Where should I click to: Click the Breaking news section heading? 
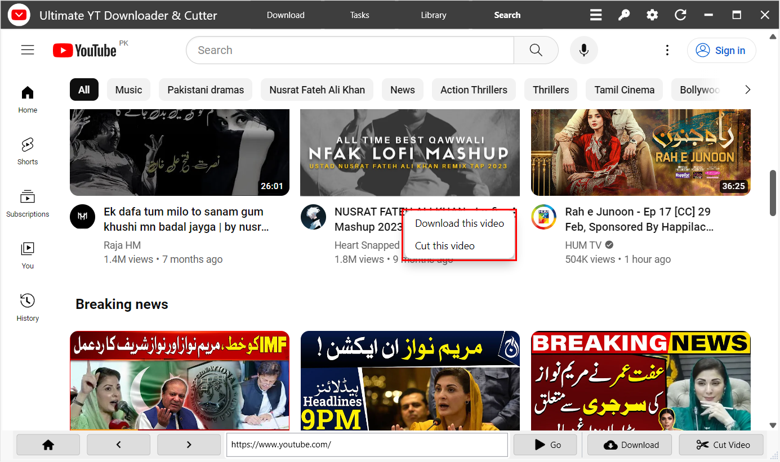pos(122,304)
